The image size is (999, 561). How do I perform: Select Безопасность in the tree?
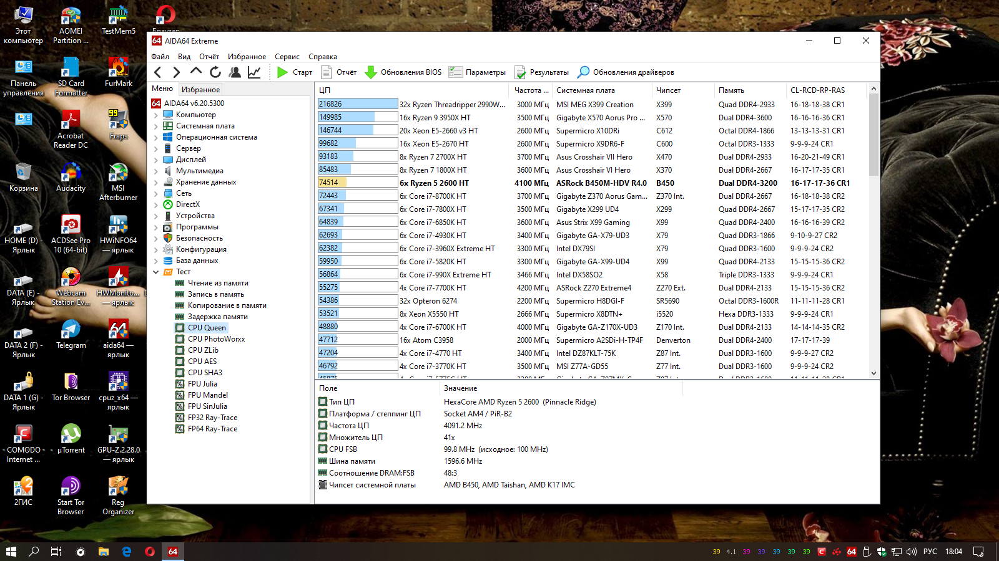(199, 238)
